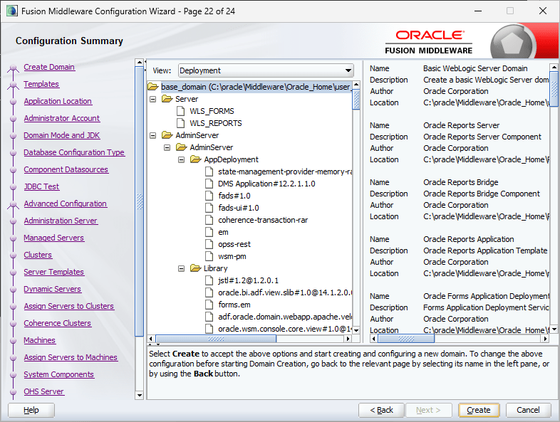Click the WLS_REPORTS document icon
560x422 pixels.
(181, 123)
